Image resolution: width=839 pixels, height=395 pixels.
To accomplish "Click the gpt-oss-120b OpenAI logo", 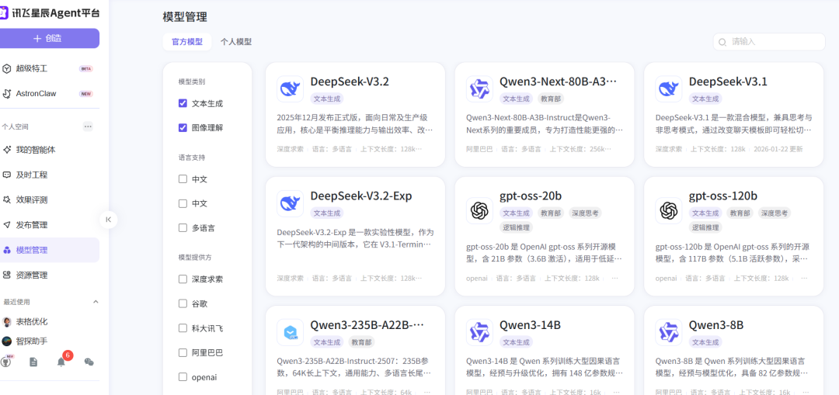I will [x=669, y=210].
